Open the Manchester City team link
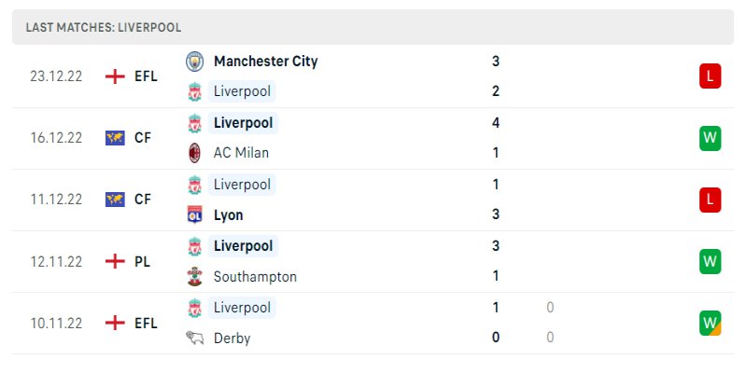This screenshot has height=373, width=747. point(265,61)
